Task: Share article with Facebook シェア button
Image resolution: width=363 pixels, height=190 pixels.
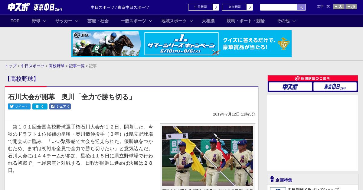Action: pos(60,106)
